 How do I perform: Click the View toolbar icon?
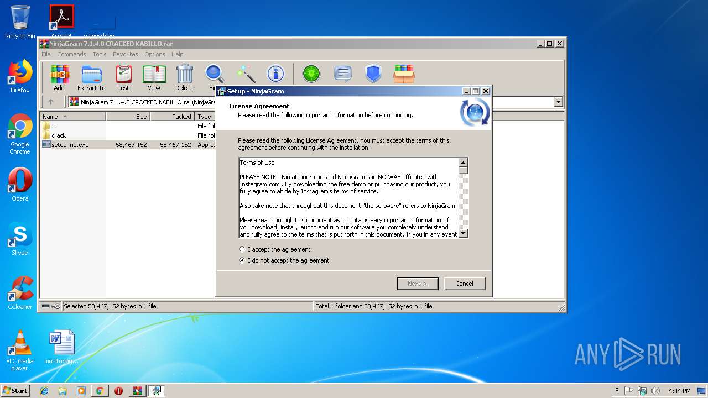154,77
